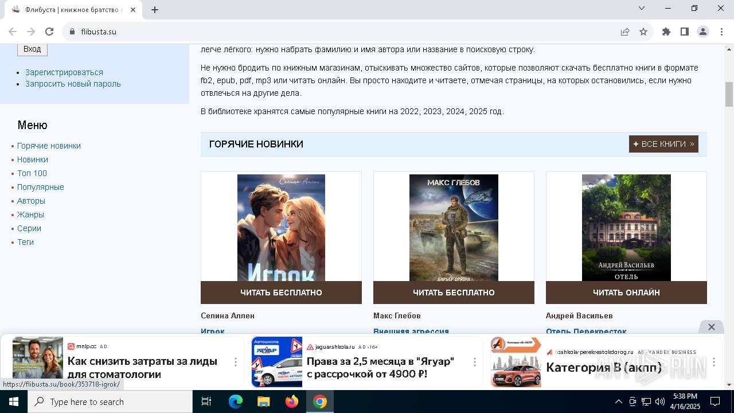Image resolution: width=734 pixels, height=413 pixels.
Task: Open Chrome's three-dot menu
Action: pos(721,32)
